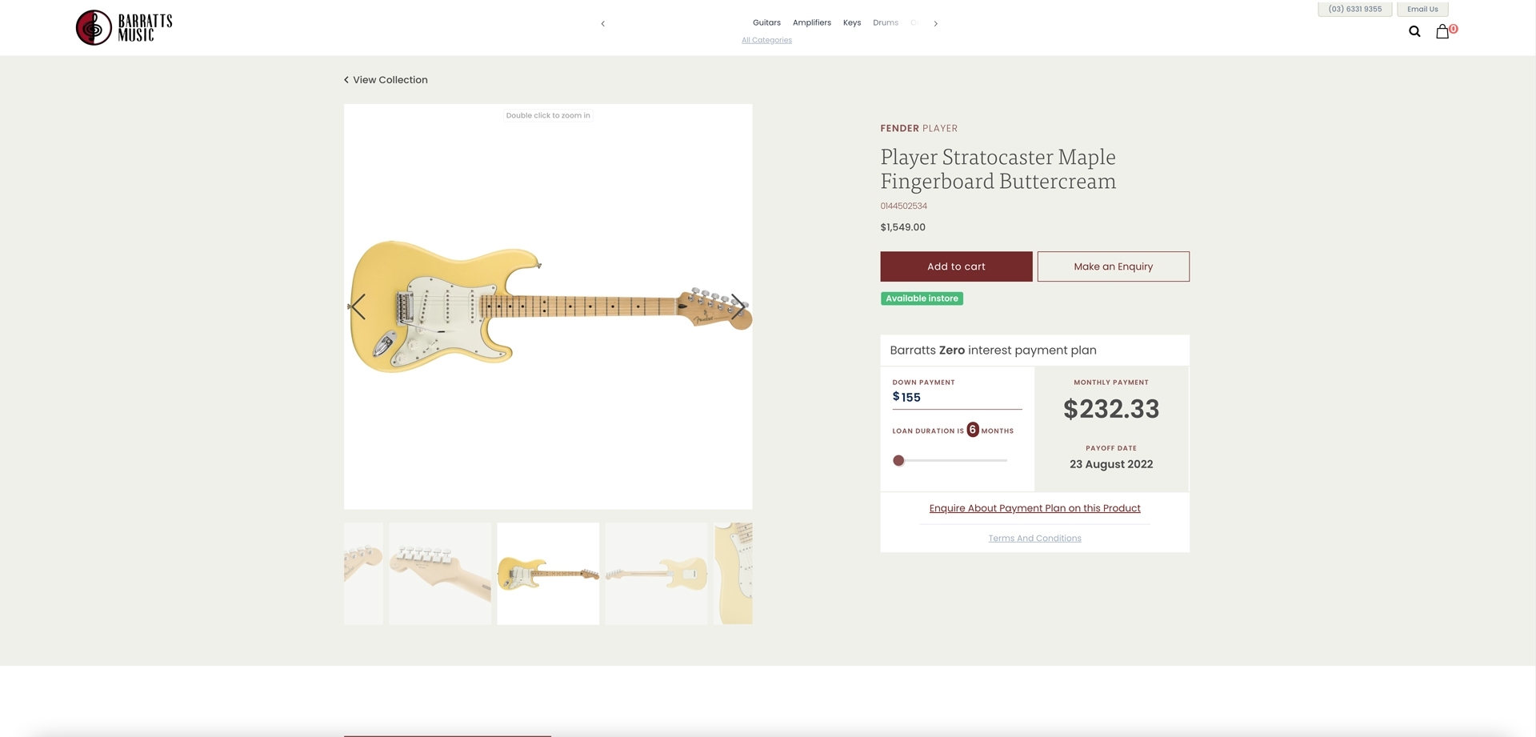Open the Drums category
This screenshot has width=1536, height=737.
886,23
